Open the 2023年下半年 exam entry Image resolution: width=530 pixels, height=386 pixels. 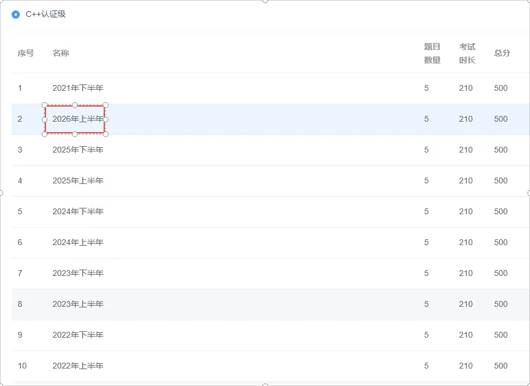click(77, 273)
